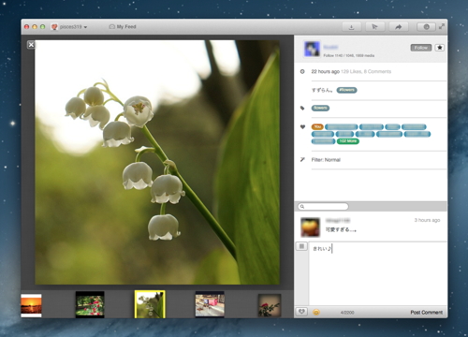Select the dark vintage flower thumbnail
This screenshot has width=468, height=337.
(270, 305)
